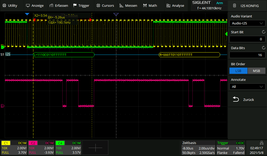Click the network status icon
The height and width of the screenshot is (156, 267).
coord(262,143)
